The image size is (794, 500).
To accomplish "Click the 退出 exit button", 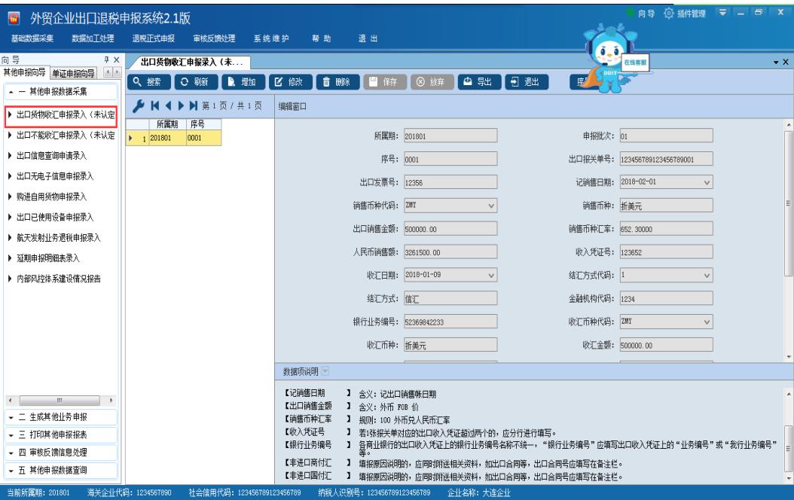I will point(521,81).
